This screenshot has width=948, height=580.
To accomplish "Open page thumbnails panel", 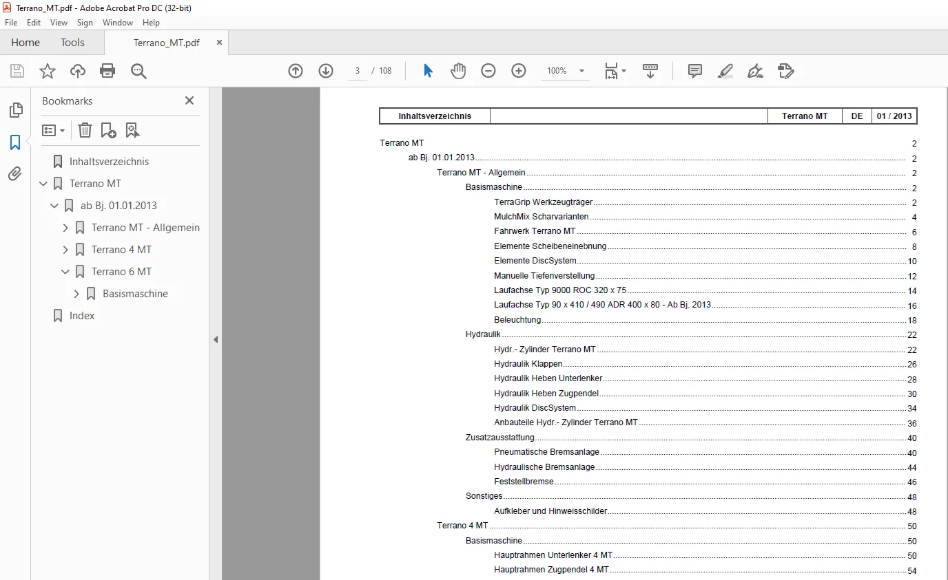I will click(15, 110).
